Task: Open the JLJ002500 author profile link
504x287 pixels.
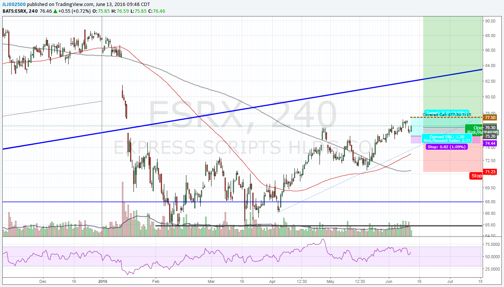Action: (14, 4)
